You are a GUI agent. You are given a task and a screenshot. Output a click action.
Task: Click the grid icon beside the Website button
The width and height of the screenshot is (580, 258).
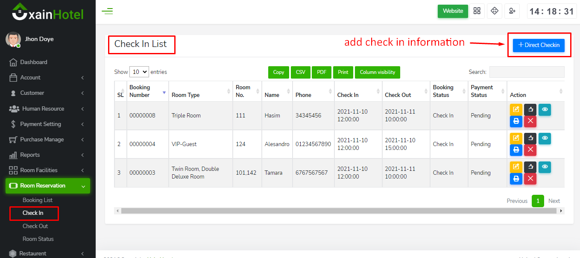[x=477, y=11]
